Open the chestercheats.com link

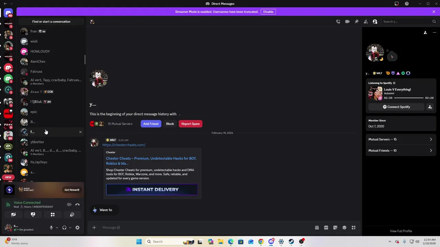(x=124, y=145)
